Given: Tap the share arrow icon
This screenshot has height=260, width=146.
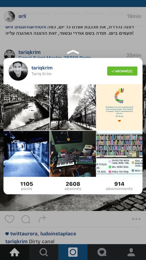Looking at the screenshot, I should coord(42,219).
